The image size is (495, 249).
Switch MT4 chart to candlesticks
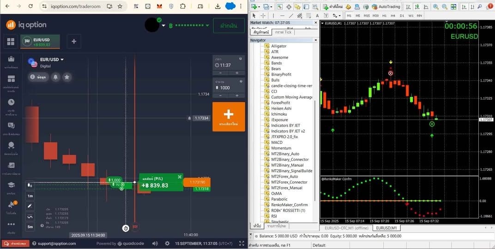pos(417,6)
